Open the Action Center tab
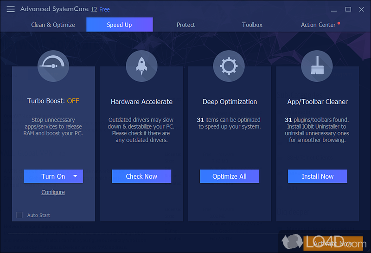371x253 pixels. [x=318, y=25]
